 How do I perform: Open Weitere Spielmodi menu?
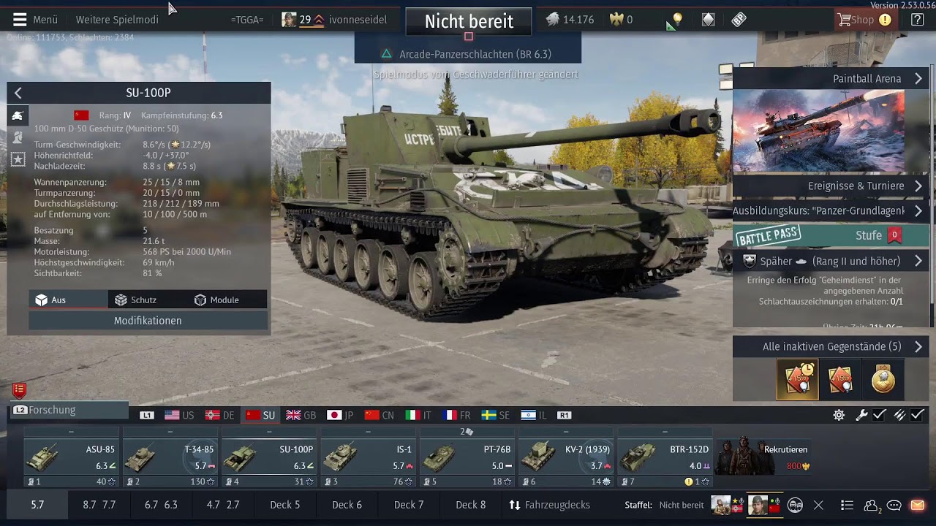(x=117, y=20)
